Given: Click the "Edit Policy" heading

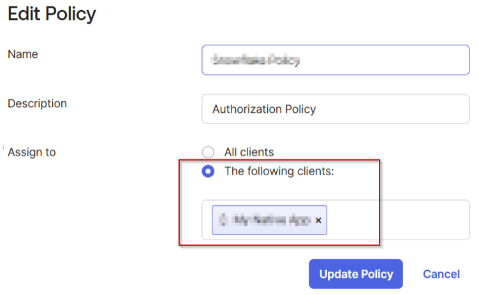Looking at the screenshot, I should [x=52, y=13].
